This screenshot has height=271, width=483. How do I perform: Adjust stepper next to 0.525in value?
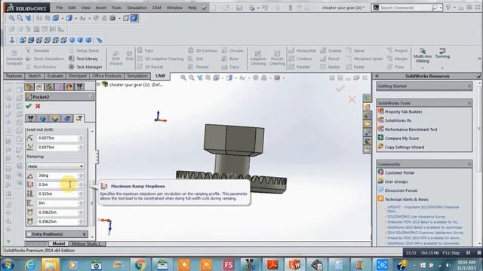81,194
